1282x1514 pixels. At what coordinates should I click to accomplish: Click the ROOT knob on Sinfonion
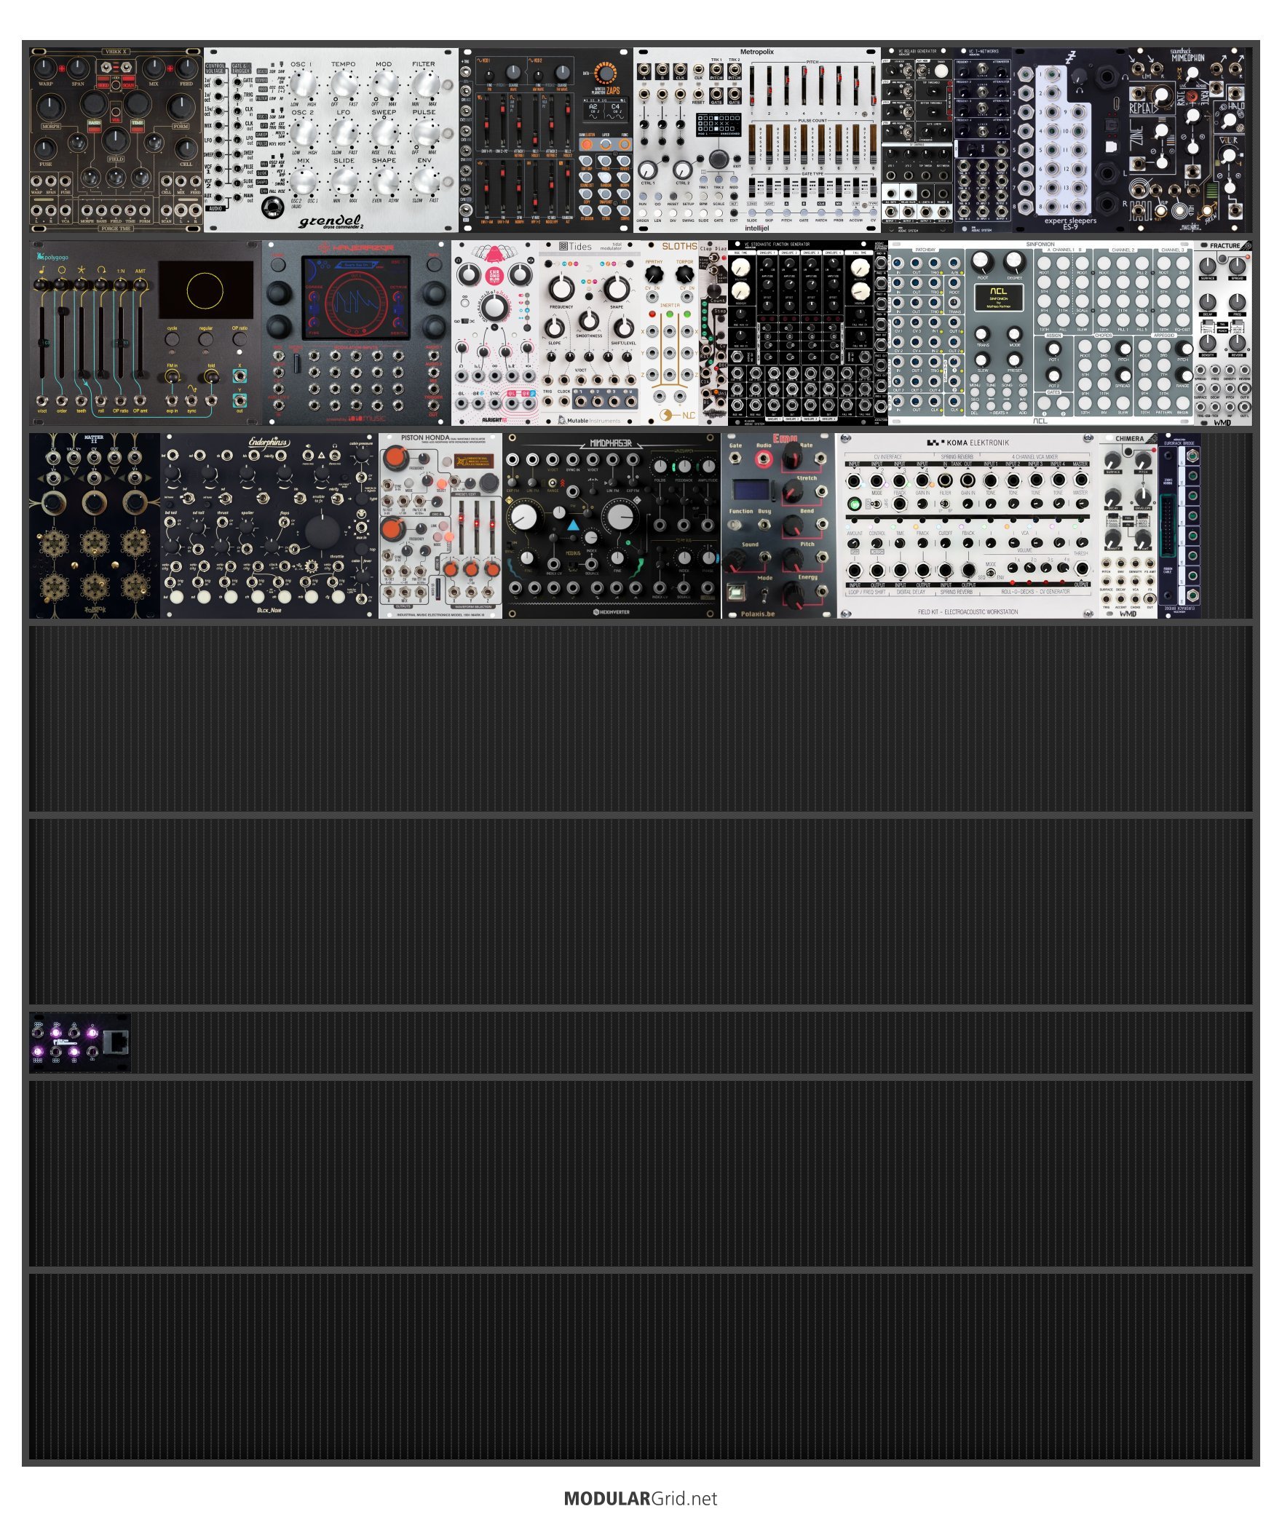click(982, 261)
